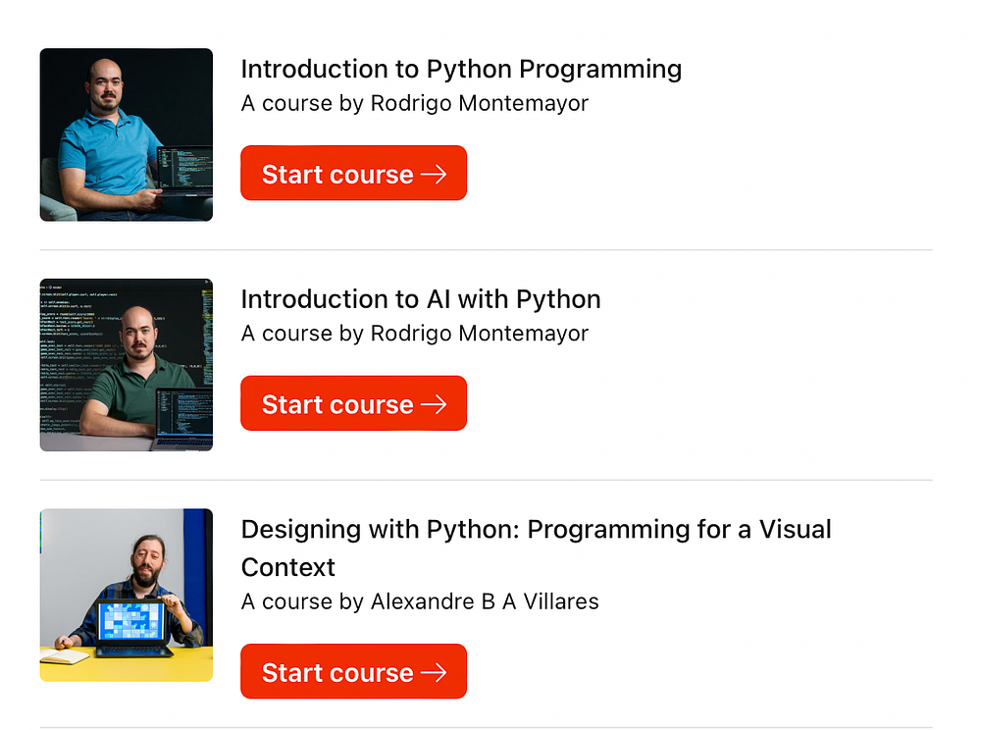Click Rodrigo Montemayor under AI with Python course
Screen dimensions: 981x730
[x=479, y=334]
